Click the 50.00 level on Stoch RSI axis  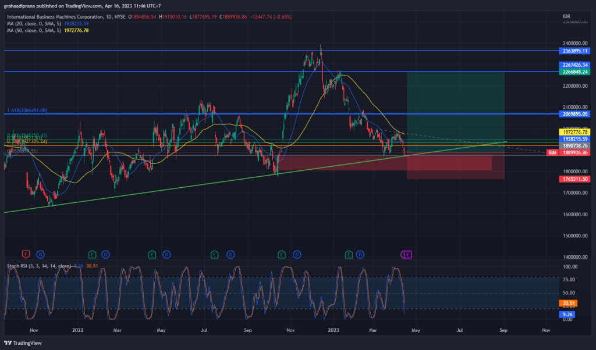[x=569, y=292]
